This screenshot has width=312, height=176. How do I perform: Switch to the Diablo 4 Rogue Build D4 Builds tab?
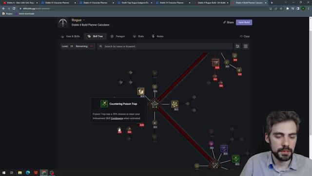point(211,3)
